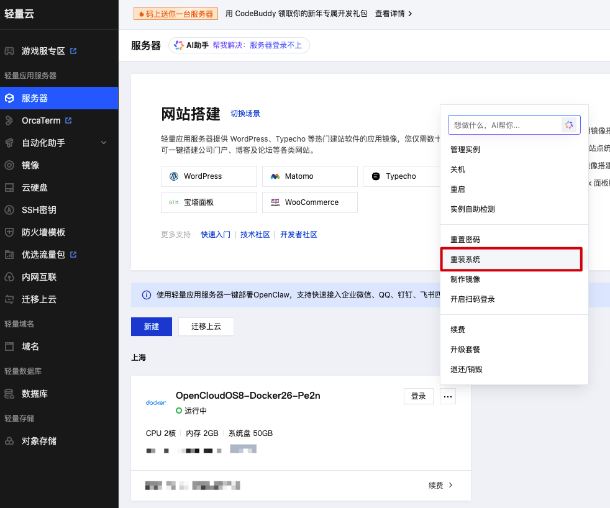This screenshot has height=508, width=610.
Task: Open external link icon beside OrcaTerm
Action: (68, 120)
